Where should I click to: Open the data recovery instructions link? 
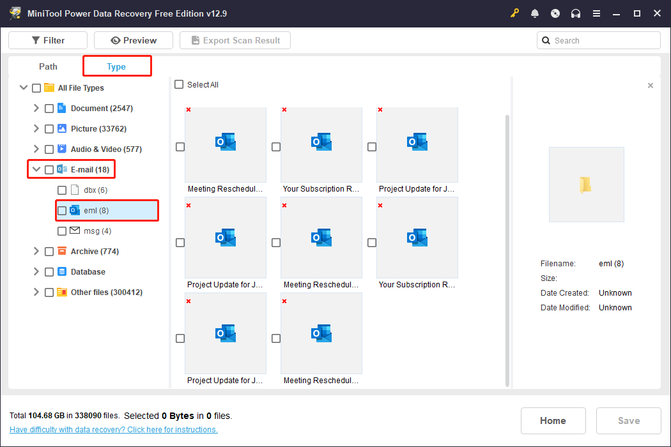(x=113, y=430)
